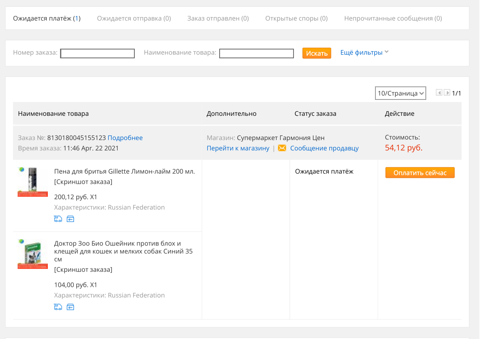Image resolution: width=485 pixels, height=339 pixels.
Task: Open Подробнее order details link
Action: (x=125, y=138)
